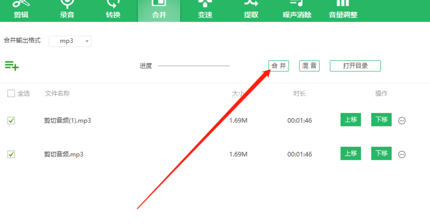This screenshot has width=430, height=224.
Task: Select the 合并 merge tab
Action: [x=159, y=10]
